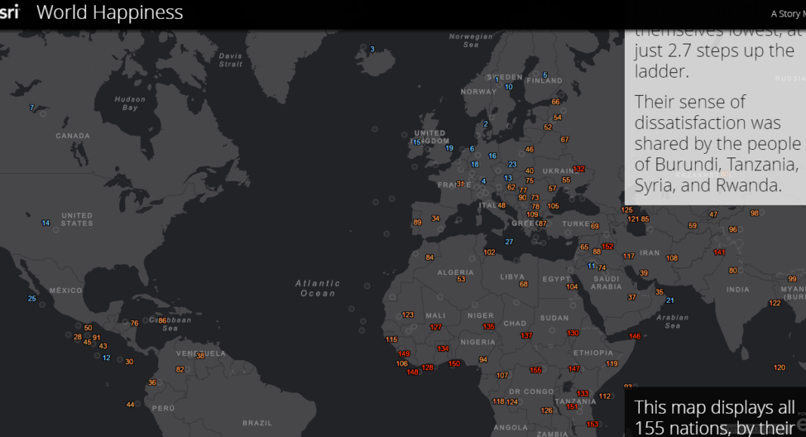Click marker 53 in Algeria
This screenshot has width=806, height=437.
460,280
